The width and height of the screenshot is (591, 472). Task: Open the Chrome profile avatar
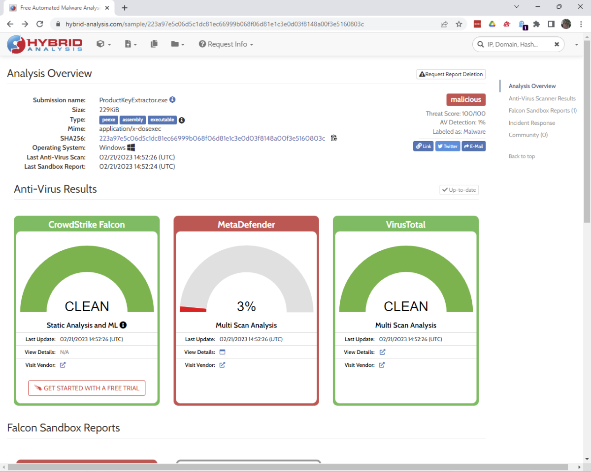point(566,24)
